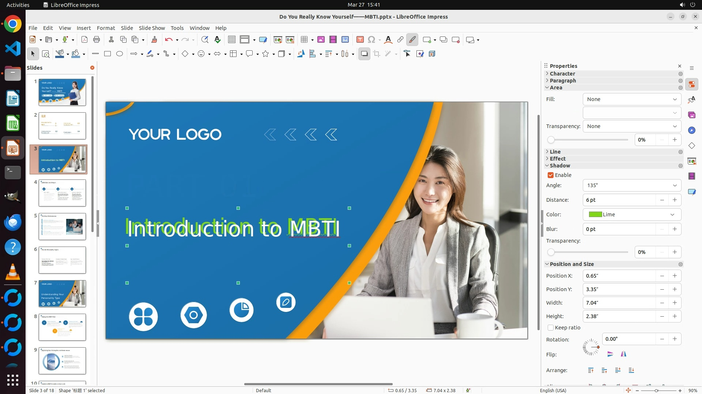Open the Slide Show menu
Screen dimensions: 702x394
[152, 28]
